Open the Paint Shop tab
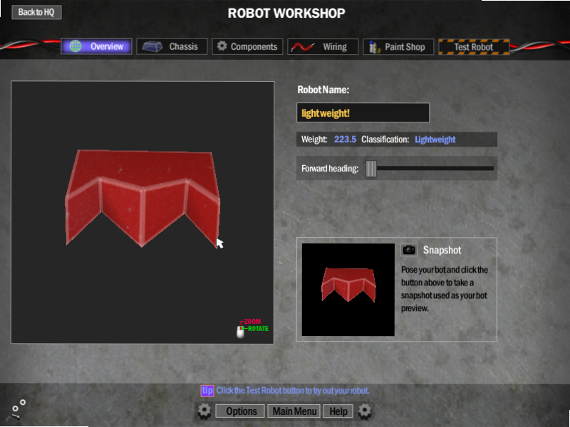The image size is (570, 427). point(398,46)
